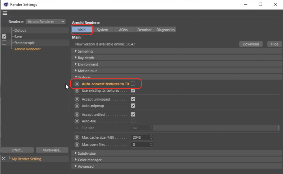
Task: Select Arnold Renderer in the settings tree
Action: [28, 49]
